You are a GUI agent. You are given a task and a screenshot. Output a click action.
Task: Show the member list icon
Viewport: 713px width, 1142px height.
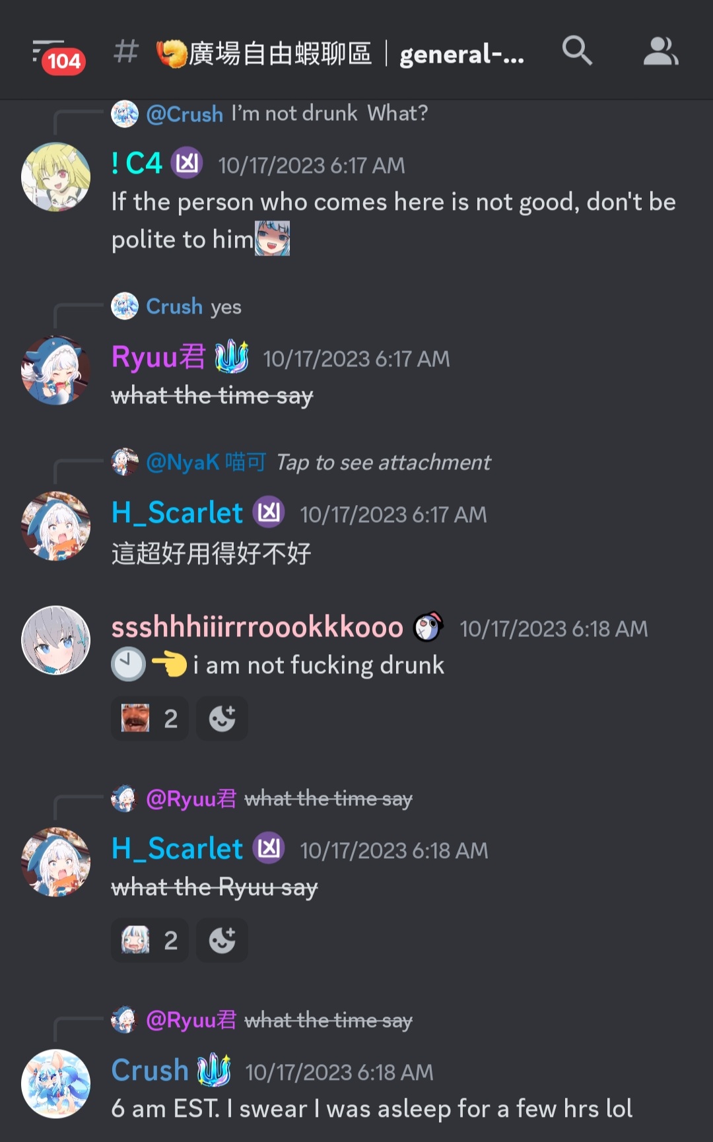[x=661, y=51]
